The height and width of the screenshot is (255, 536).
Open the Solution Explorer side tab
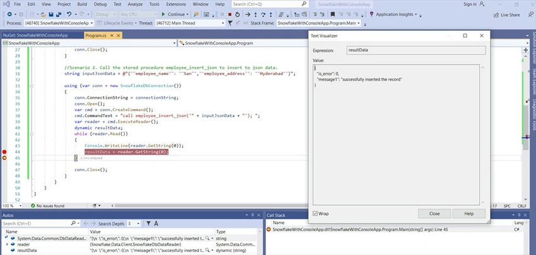tap(533, 48)
